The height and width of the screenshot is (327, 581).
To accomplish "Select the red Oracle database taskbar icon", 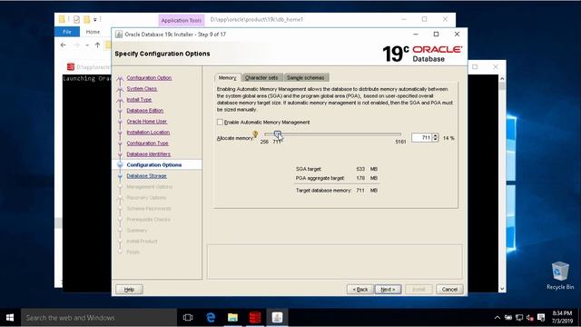I will point(255,318).
